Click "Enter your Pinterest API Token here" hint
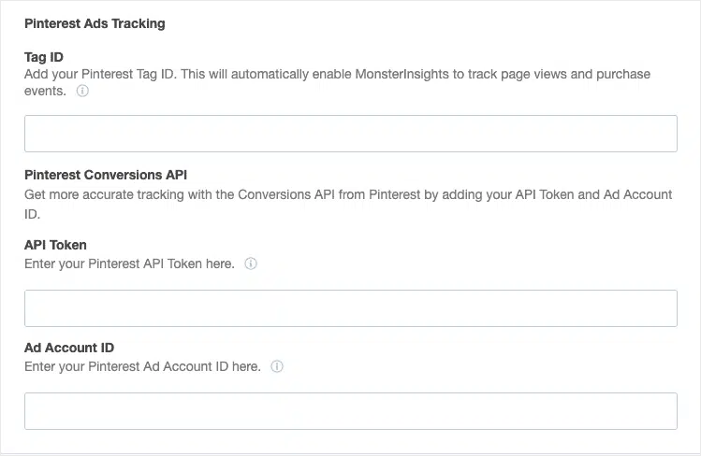Screen dimensions: 701x456 129,264
